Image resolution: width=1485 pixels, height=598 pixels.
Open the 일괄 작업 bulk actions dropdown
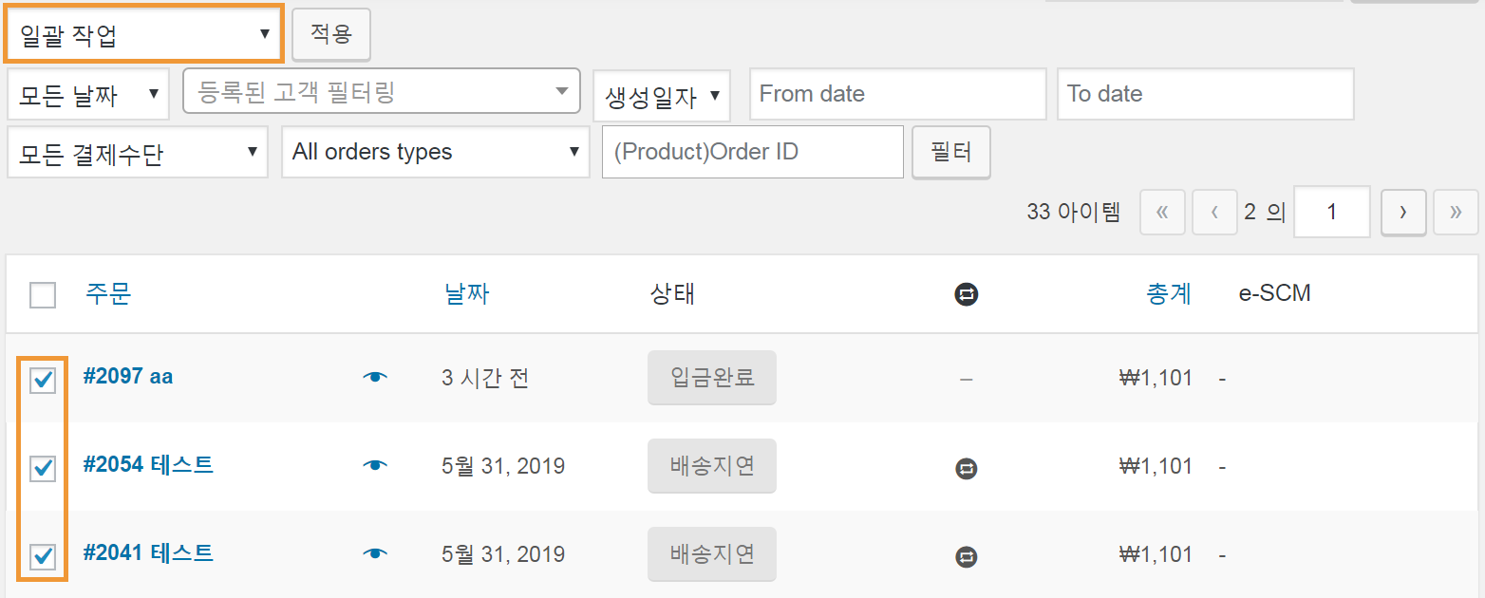click(x=144, y=35)
